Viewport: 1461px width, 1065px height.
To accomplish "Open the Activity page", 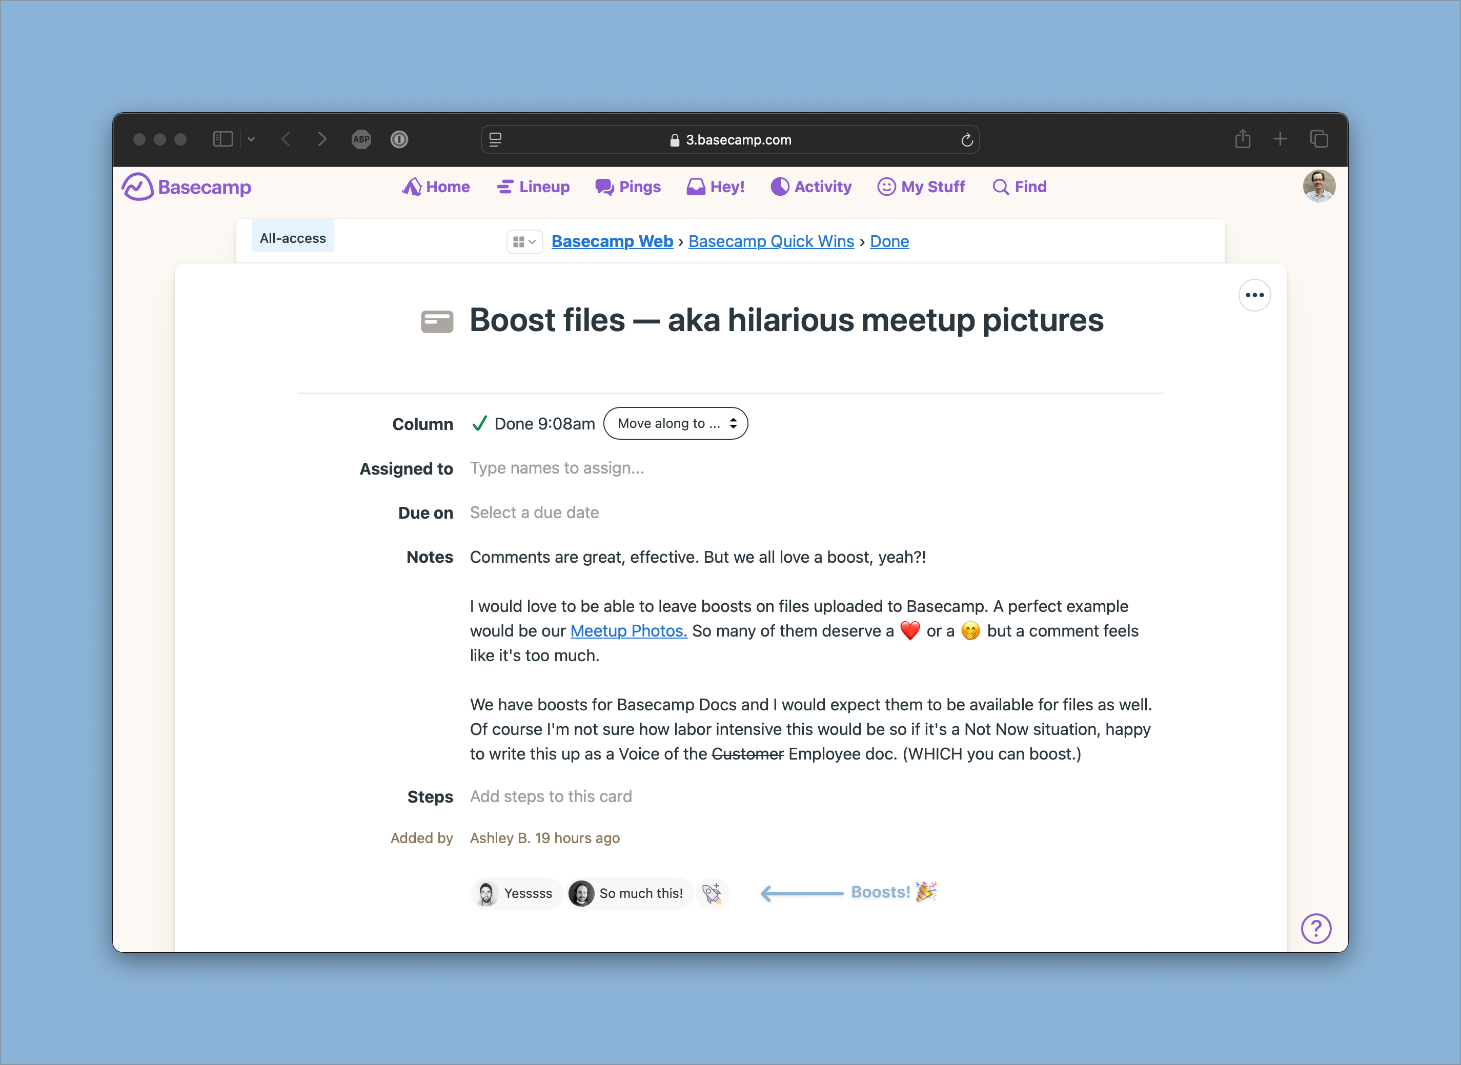I will 811,187.
